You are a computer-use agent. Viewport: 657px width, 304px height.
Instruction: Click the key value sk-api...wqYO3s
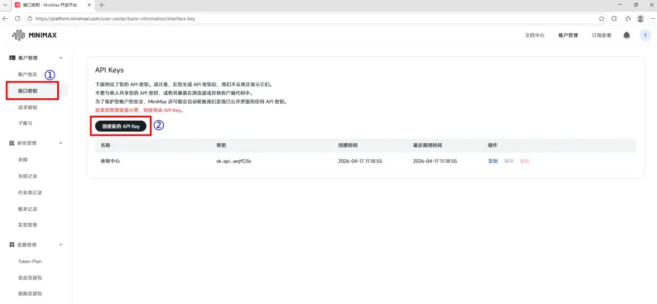pos(234,161)
